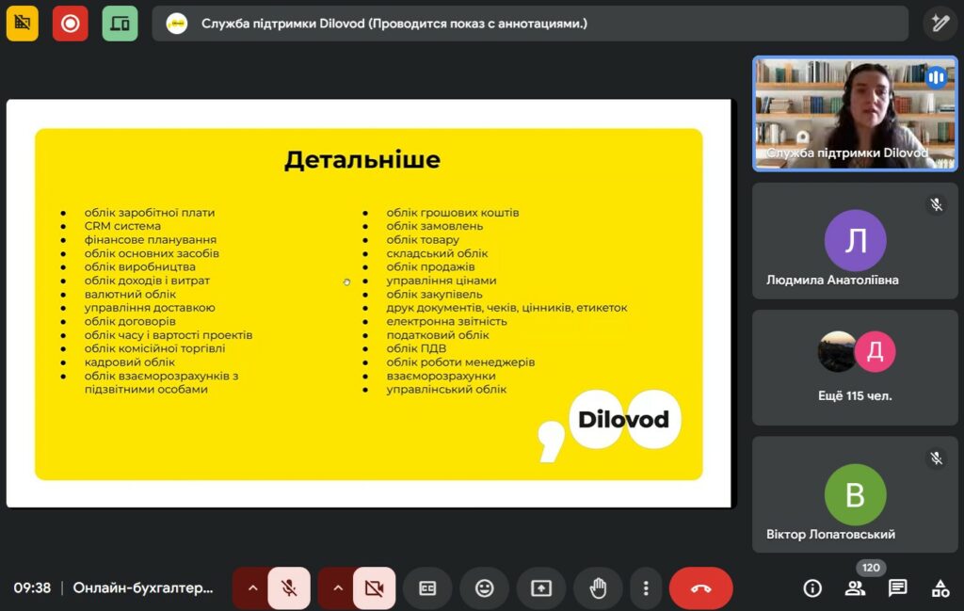Viewport: 964px width, 611px height.
Task: Click text облік договорів
Action: click(x=130, y=321)
